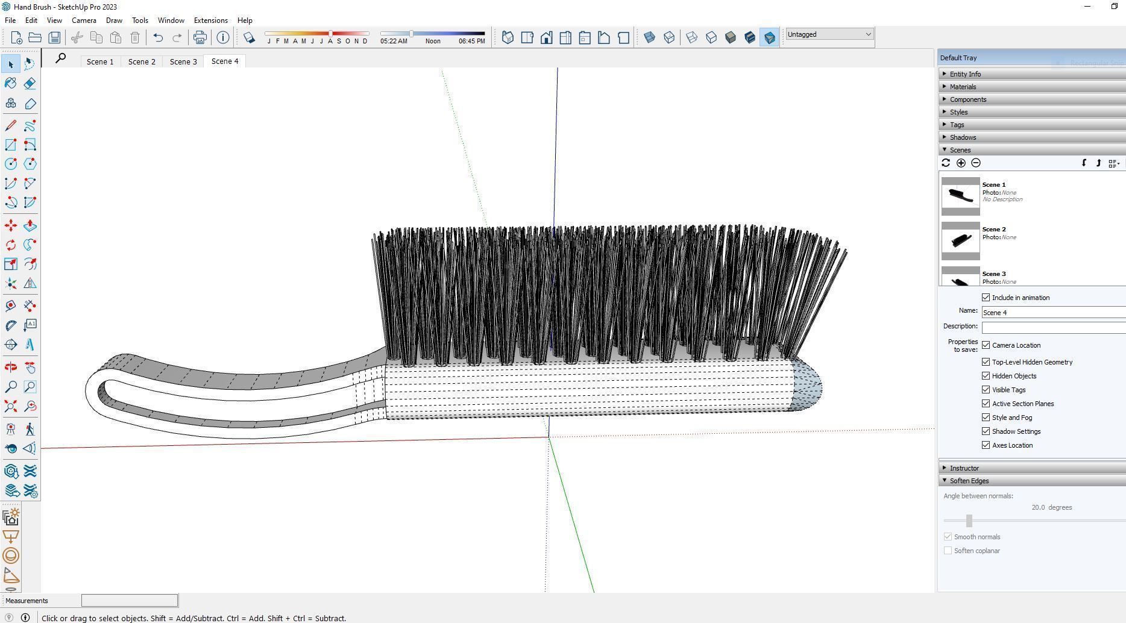
Task: Expand the Components panel
Action: (x=1032, y=99)
